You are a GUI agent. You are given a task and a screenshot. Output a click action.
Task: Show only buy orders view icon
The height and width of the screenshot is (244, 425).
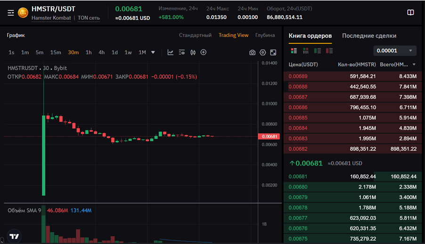318,51
